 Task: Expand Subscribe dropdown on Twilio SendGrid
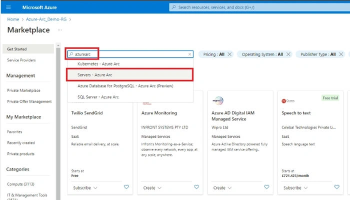coord(85,188)
